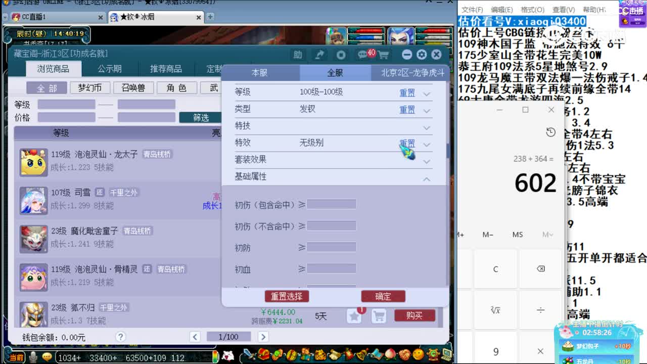Reset the 类型 filter via 重置 link
Image resolution: width=647 pixels, height=364 pixels.
coord(407,109)
